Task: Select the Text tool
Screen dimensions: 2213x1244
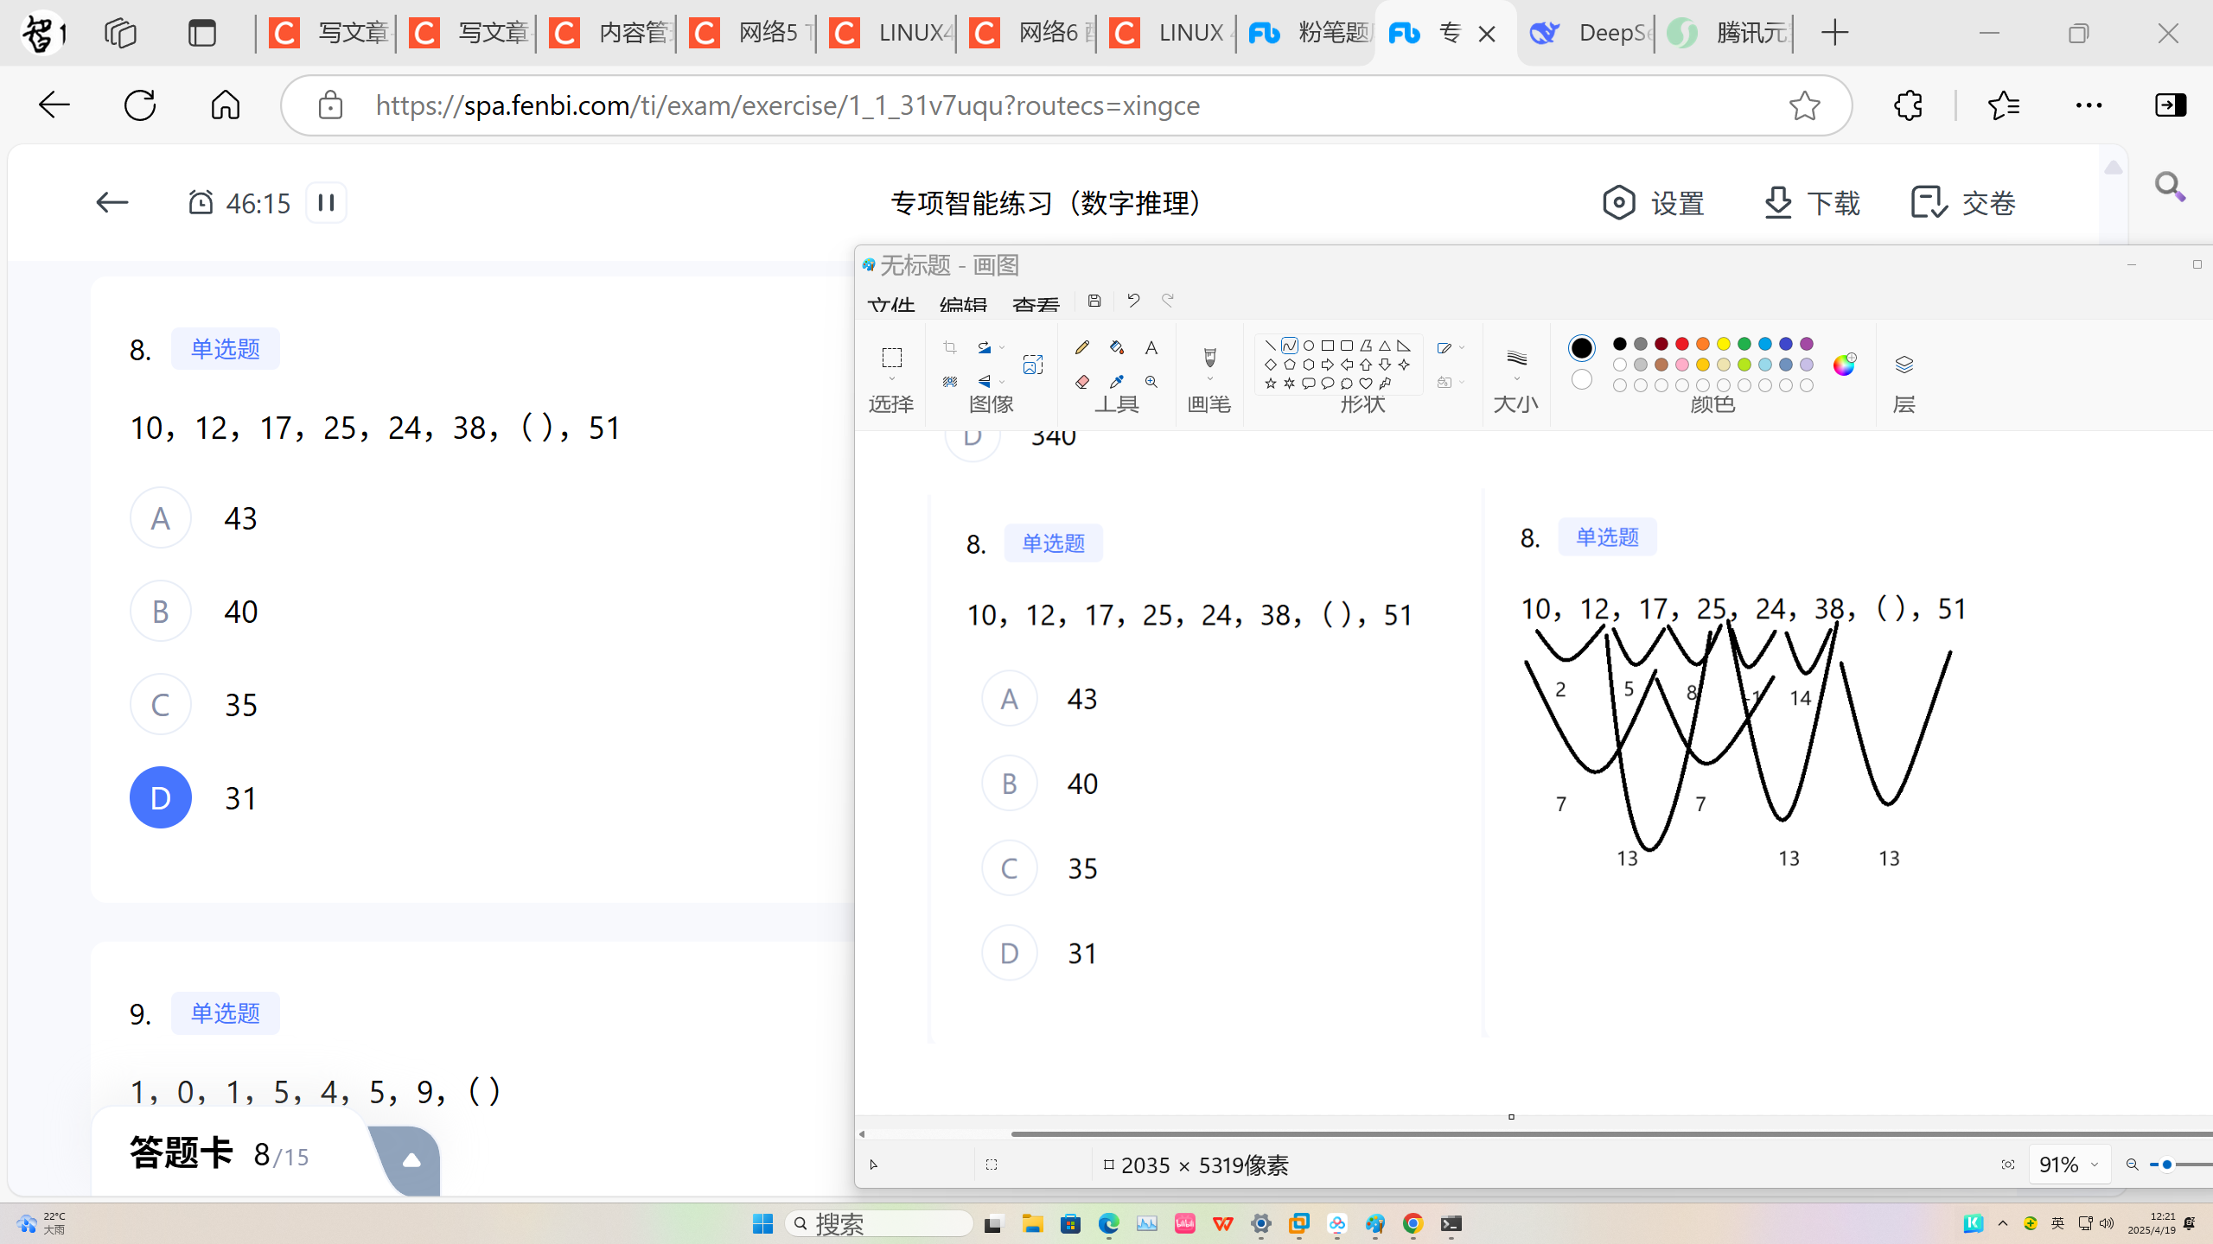Action: (1151, 347)
